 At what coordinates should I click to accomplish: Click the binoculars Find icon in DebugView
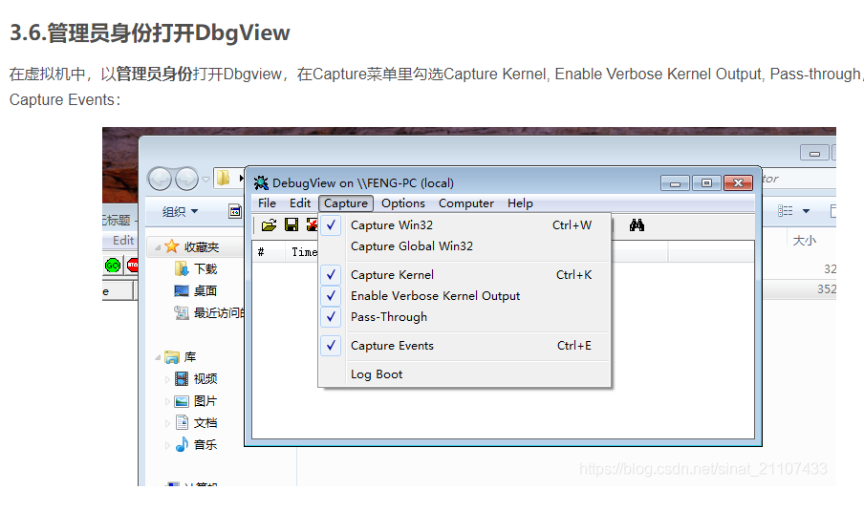coord(637,224)
